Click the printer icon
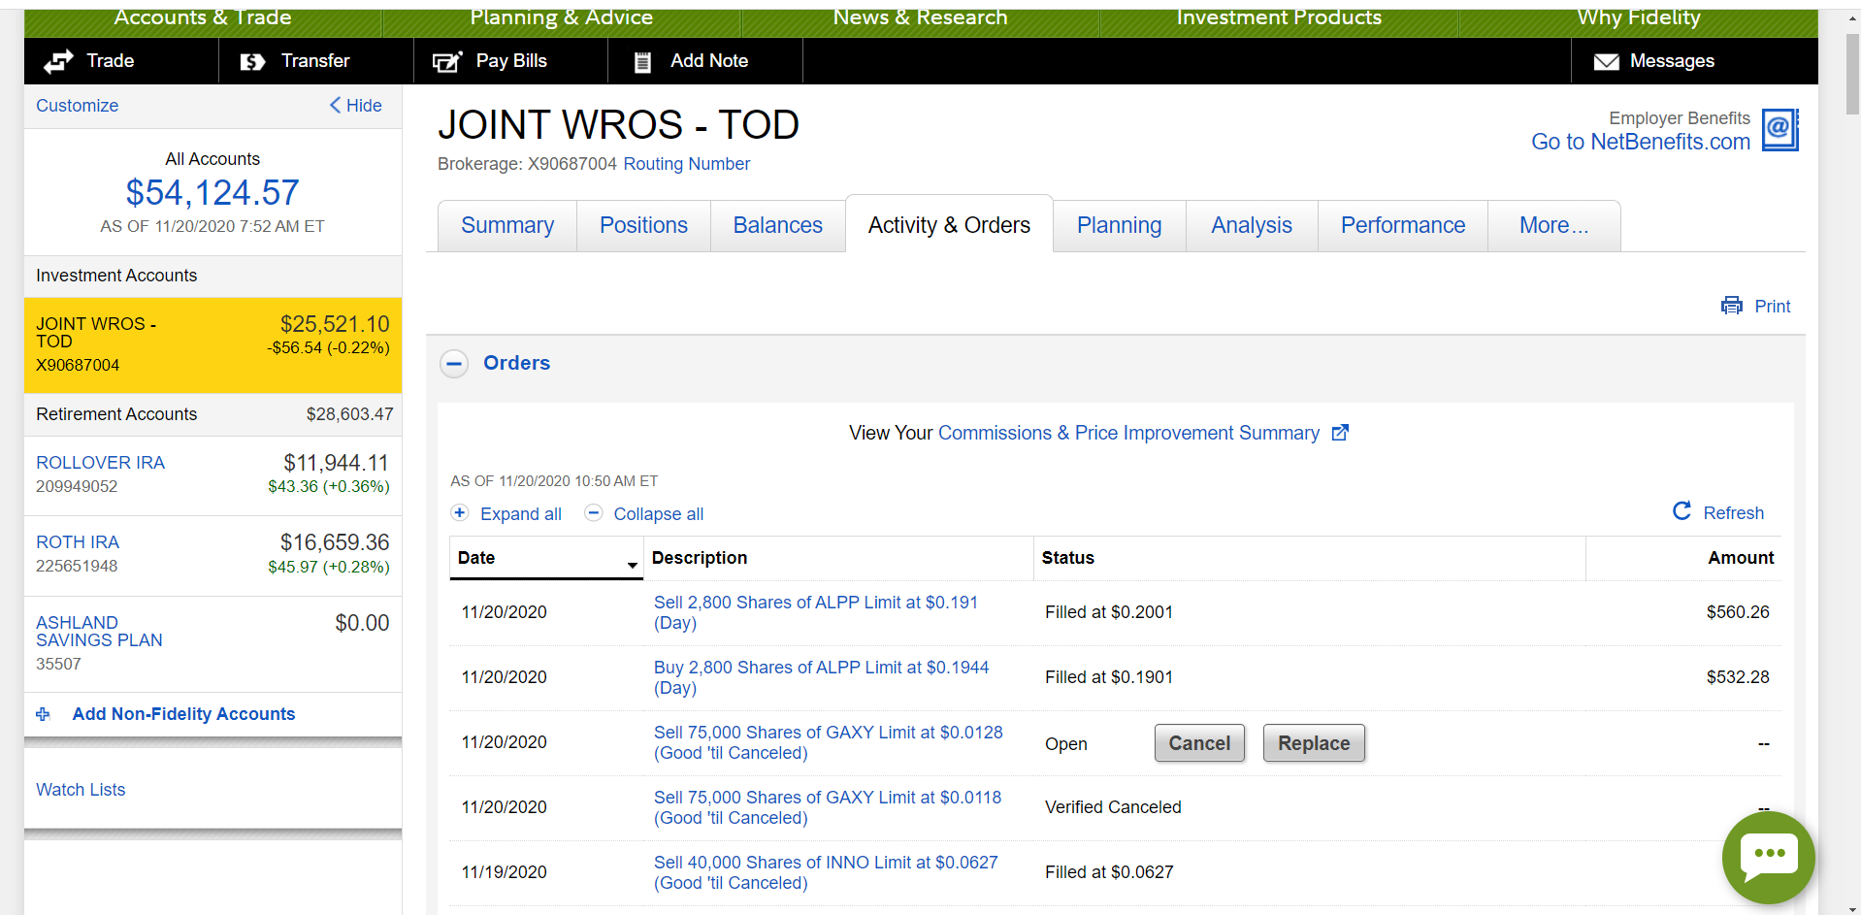This screenshot has width=1861, height=915. tap(1732, 306)
